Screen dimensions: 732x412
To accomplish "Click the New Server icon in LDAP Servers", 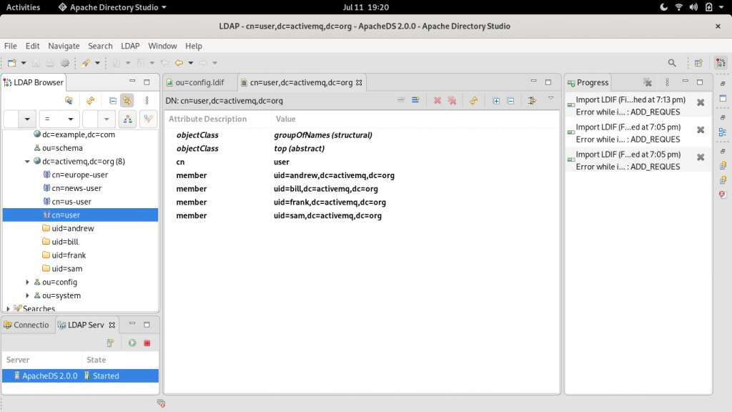I will [110, 343].
